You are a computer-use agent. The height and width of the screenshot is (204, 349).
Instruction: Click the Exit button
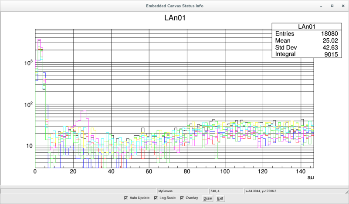point(220,198)
